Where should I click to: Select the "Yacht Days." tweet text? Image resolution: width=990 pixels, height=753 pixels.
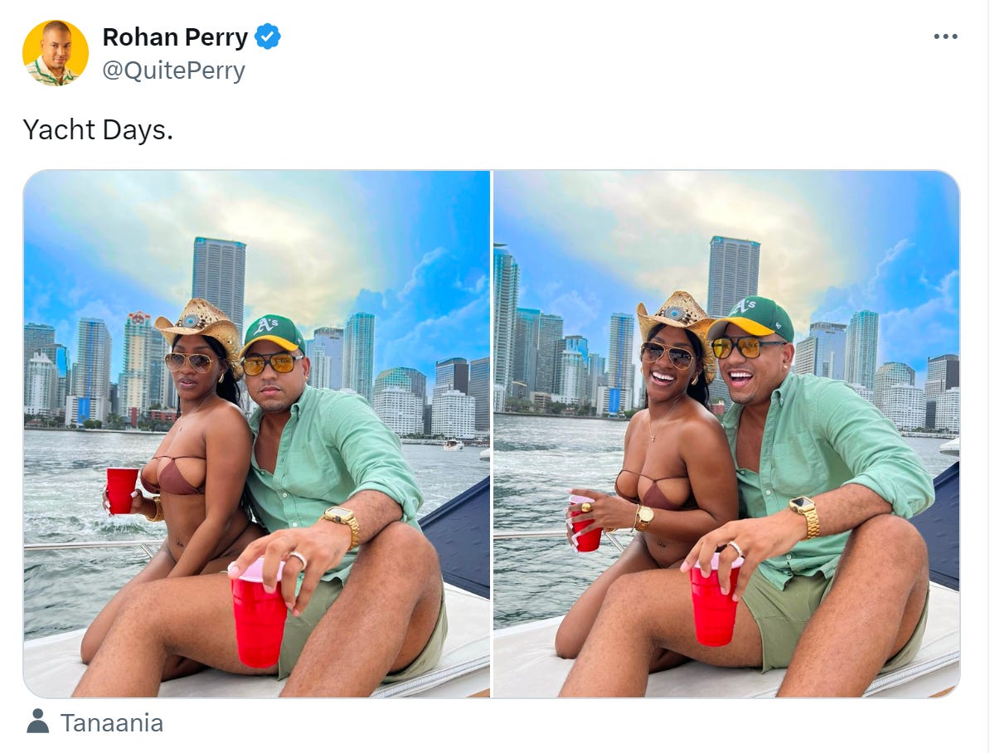(98, 129)
